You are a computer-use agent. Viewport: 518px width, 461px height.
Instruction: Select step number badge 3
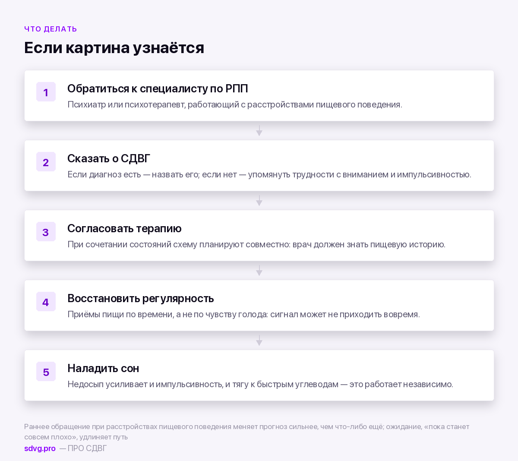(x=46, y=232)
